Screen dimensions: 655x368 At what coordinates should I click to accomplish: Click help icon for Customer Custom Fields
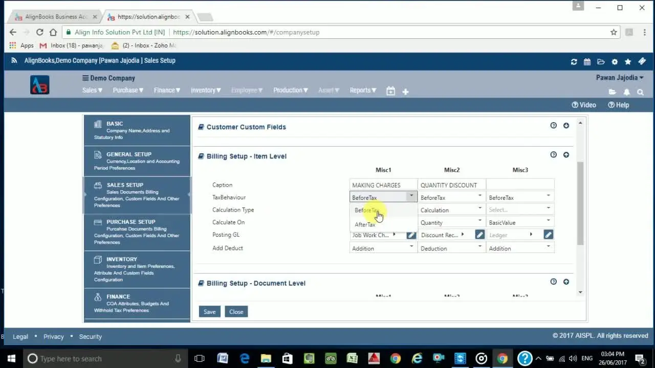click(553, 125)
